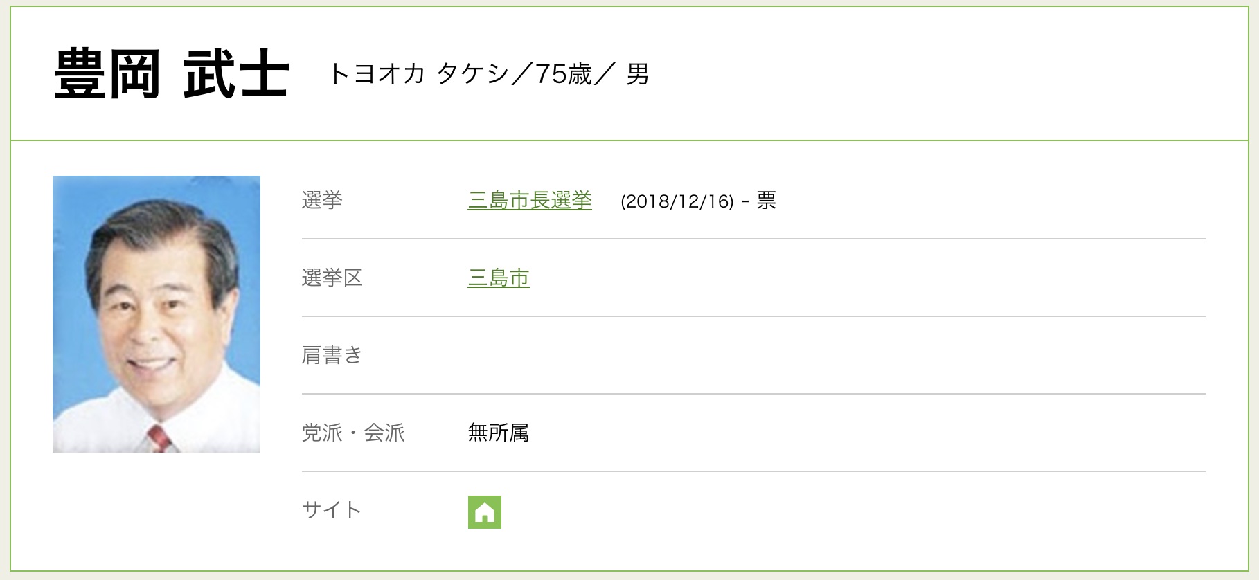This screenshot has height=580, width=1259.
Task: Open the candidate's website via the home icon
Action: tap(484, 512)
